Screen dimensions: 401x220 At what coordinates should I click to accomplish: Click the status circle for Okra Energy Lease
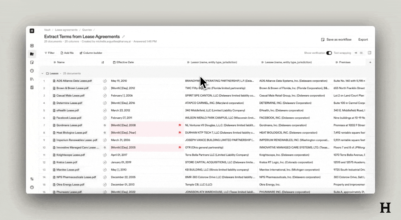(105, 185)
